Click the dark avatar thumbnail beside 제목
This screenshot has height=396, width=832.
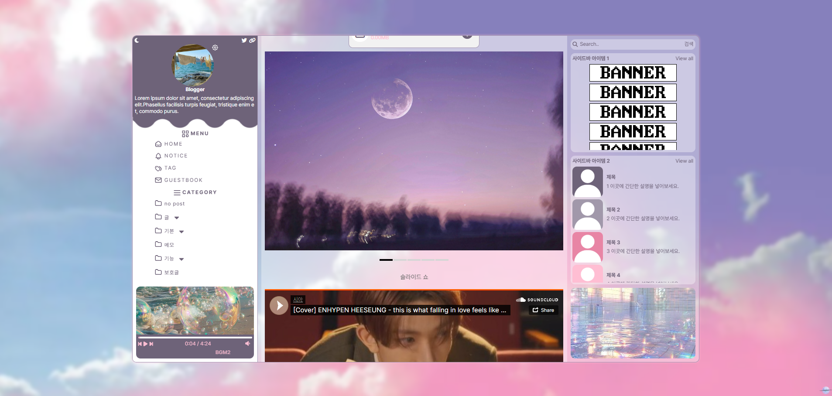[x=588, y=182]
